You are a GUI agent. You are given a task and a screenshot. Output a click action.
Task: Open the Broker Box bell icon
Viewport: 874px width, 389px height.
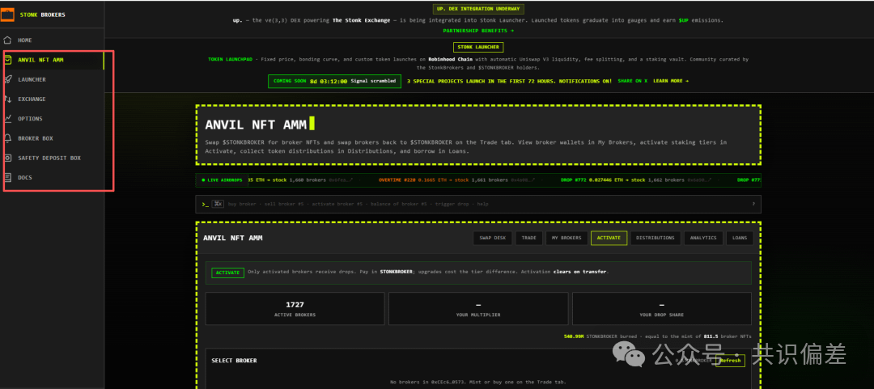[x=7, y=138]
